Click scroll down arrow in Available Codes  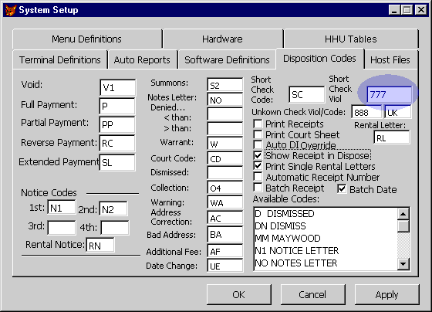(403, 264)
